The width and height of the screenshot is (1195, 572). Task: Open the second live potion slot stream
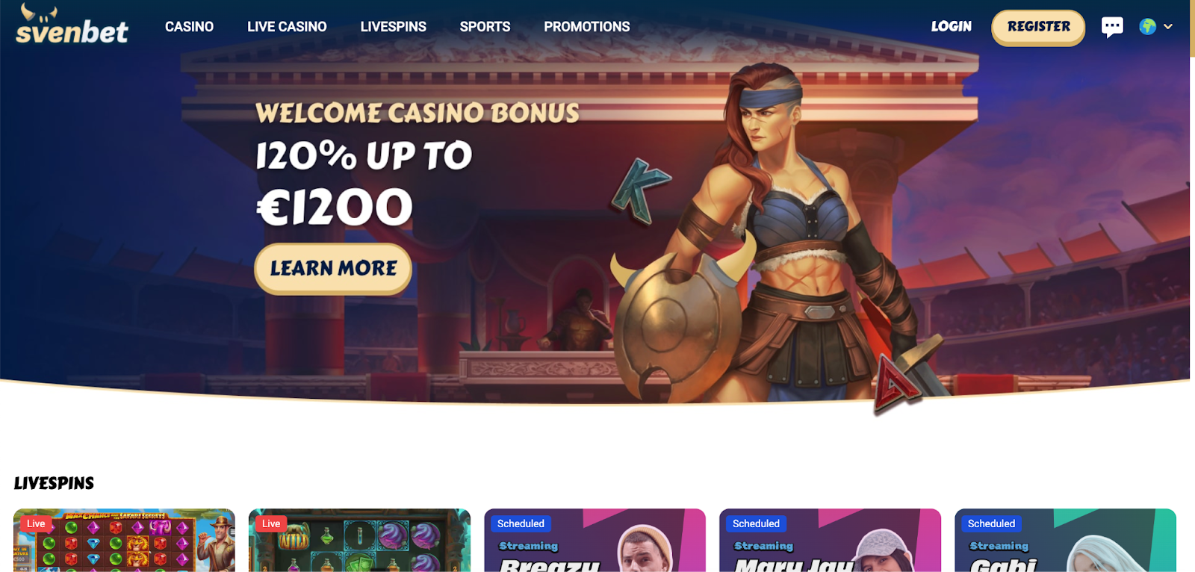[359, 541]
